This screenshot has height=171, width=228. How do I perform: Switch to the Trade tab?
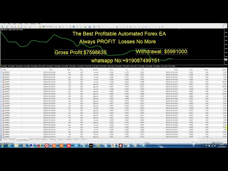point(5,140)
